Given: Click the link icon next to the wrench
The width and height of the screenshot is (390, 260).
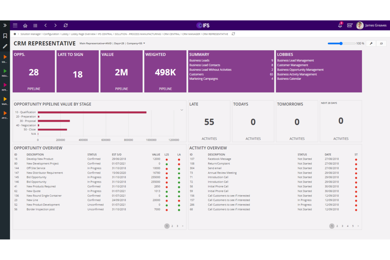Looking at the screenshot, I should [381, 43].
